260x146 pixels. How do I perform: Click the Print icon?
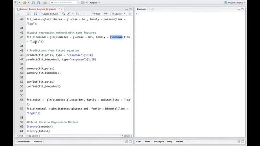point(45,3)
